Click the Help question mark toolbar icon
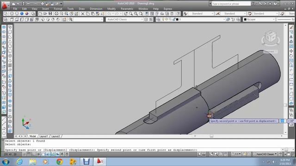 coord(178,13)
